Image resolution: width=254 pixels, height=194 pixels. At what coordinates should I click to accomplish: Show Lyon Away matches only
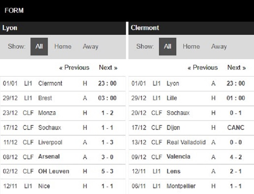90,46
